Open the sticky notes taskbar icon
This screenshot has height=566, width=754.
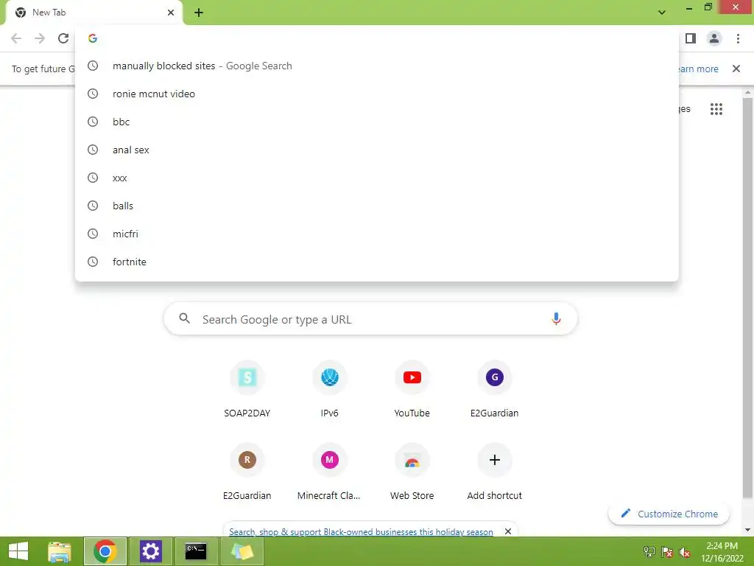point(242,551)
